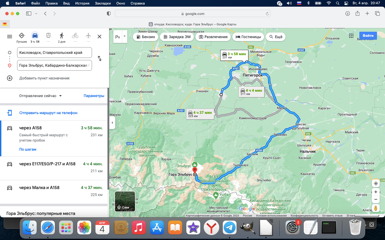
Task: Click the show your location icon
Action: click(x=376, y=183)
